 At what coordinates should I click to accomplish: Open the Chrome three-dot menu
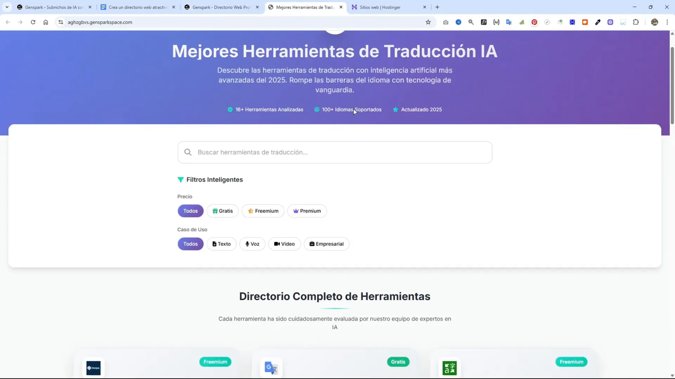[x=667, y=22]
